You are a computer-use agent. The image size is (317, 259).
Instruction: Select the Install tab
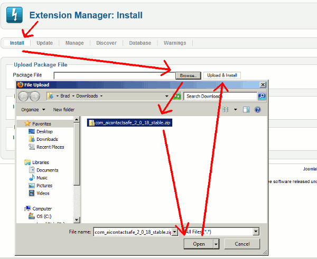point(17,43)
